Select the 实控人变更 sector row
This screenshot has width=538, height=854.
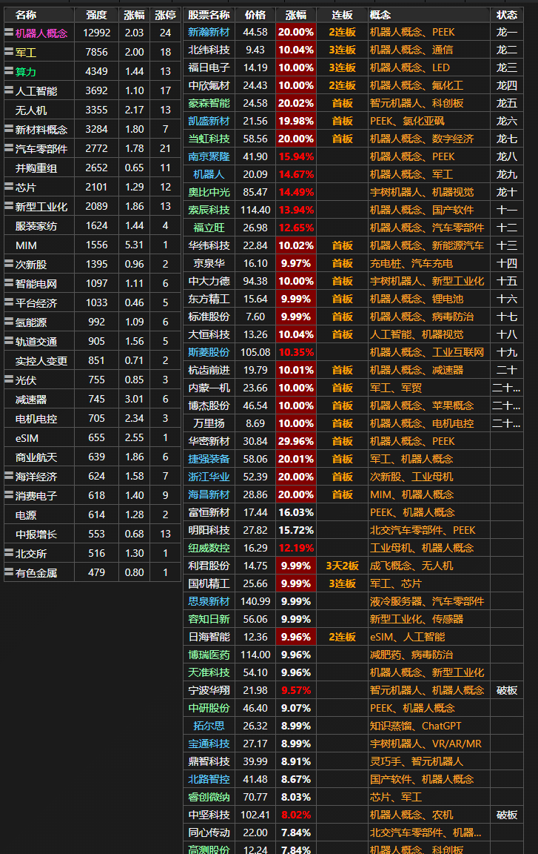93,360
